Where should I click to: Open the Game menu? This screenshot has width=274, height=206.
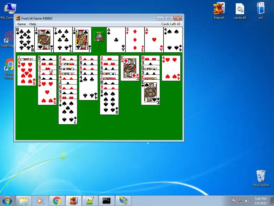point(21,24)
